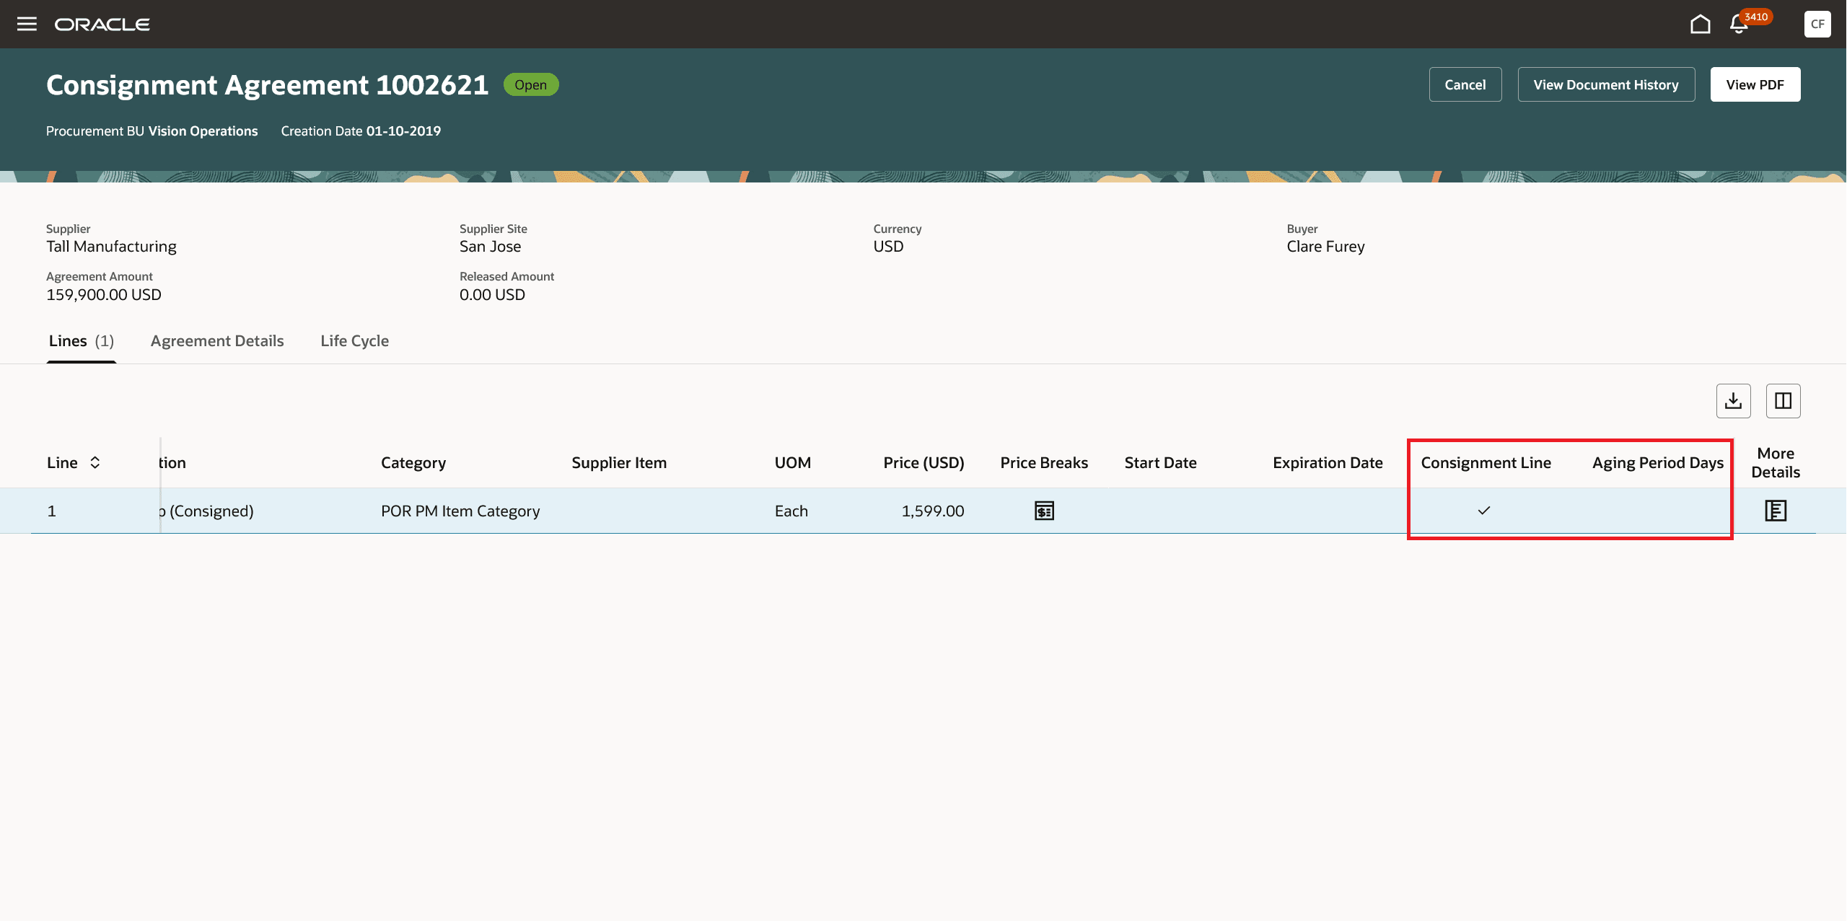The image size is (1847, 921).
Task: Click the Open status badge
Action: click(530, 84)
